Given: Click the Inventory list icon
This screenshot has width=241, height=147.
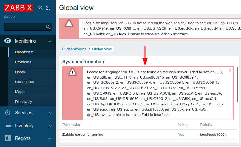Looking at the screenshot, I should (8, 125).
